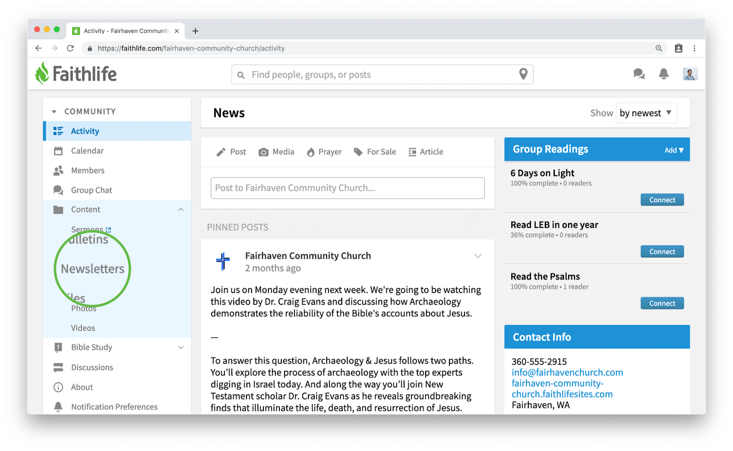Collapse the Content section chevron

181,209
